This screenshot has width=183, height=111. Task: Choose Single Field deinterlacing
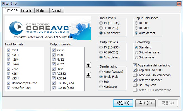101,77
